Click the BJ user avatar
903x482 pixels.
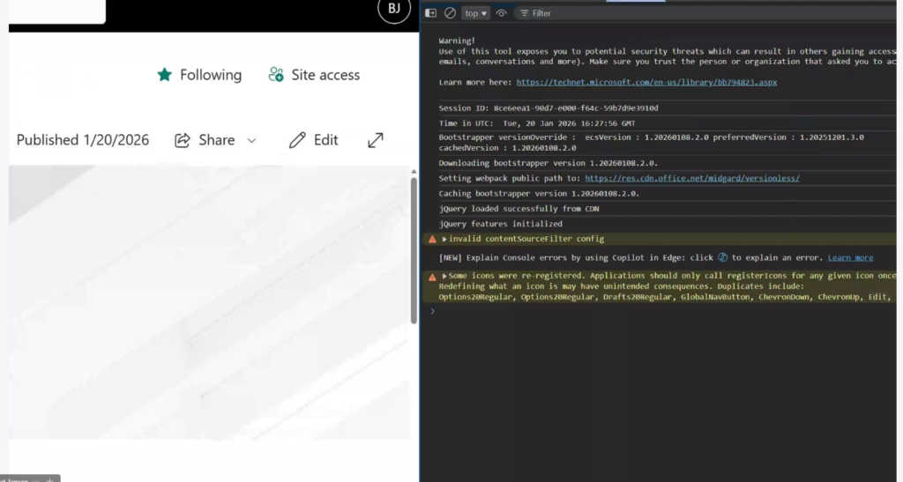[394, 8]
